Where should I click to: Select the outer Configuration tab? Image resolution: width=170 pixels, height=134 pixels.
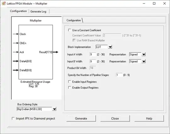click(x=18, y=11)
